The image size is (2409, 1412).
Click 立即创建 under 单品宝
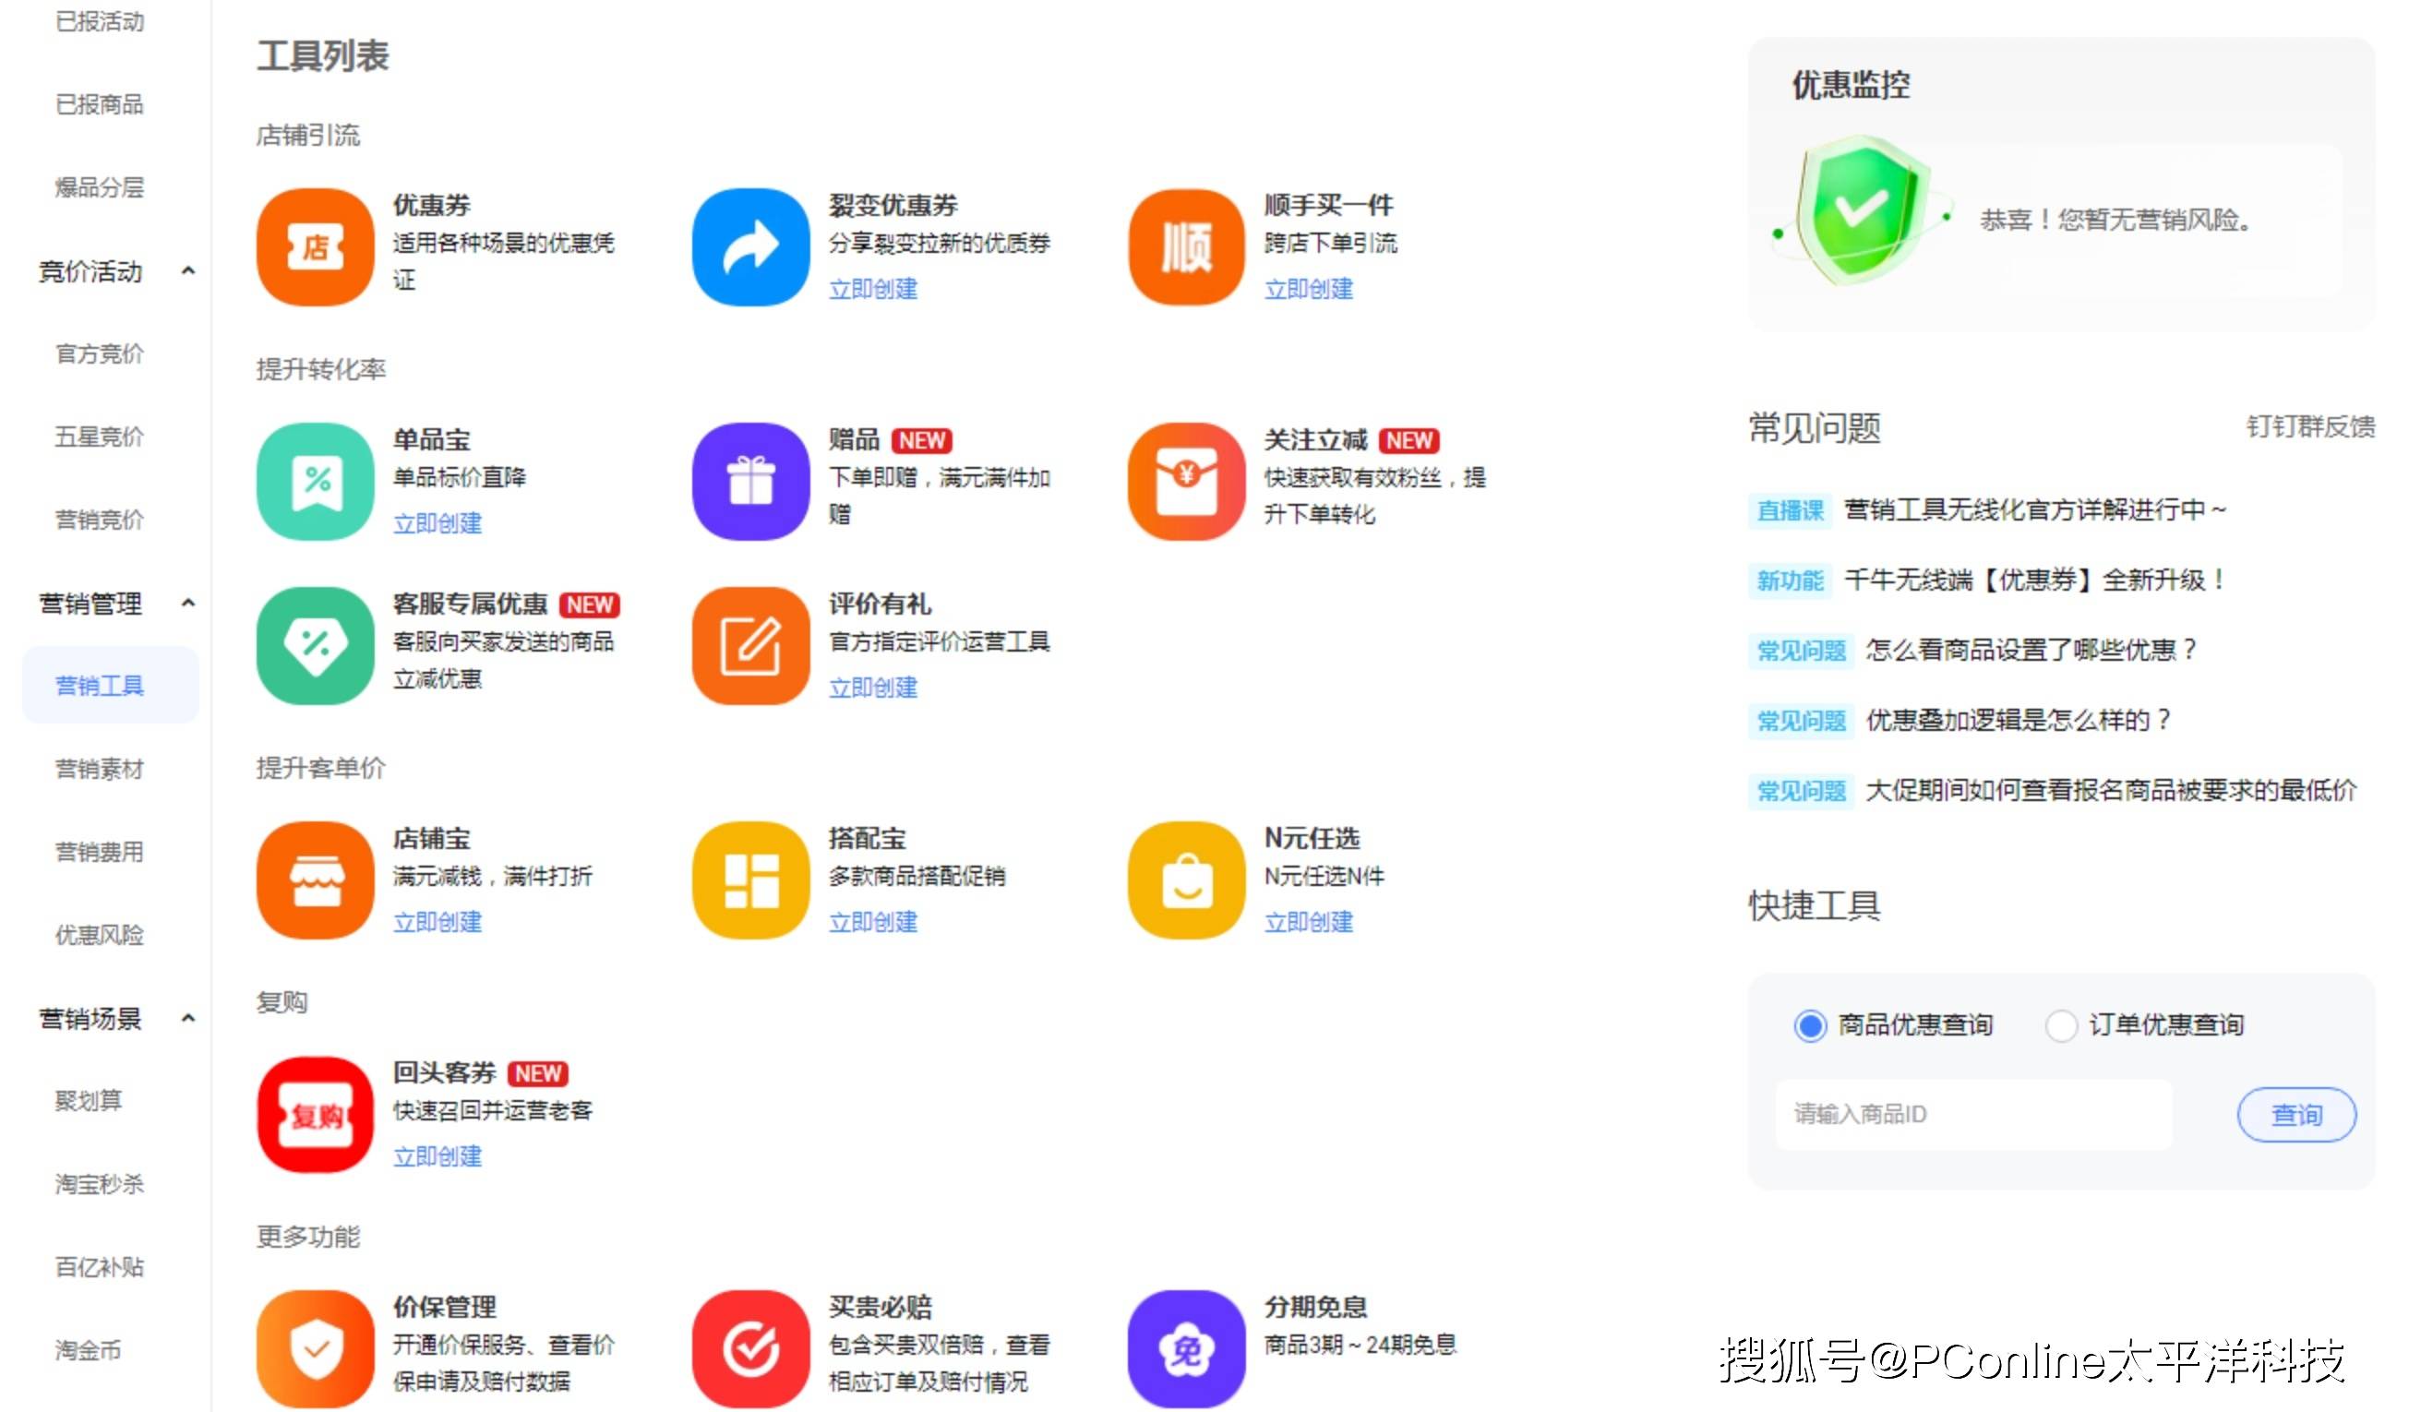437,524
